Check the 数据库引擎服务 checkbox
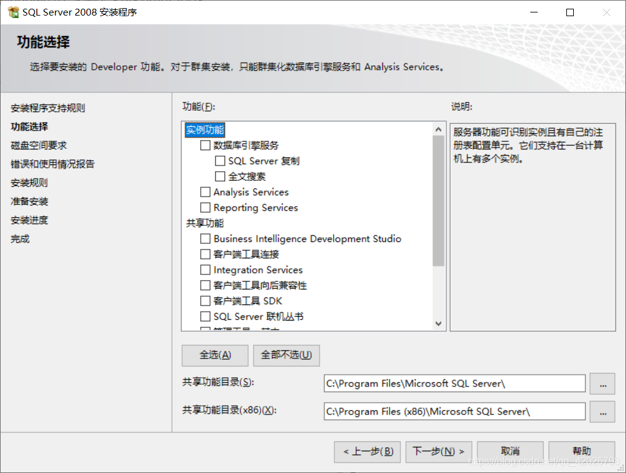The width and height of the screenshot is (626, 473). click(205, 145)
